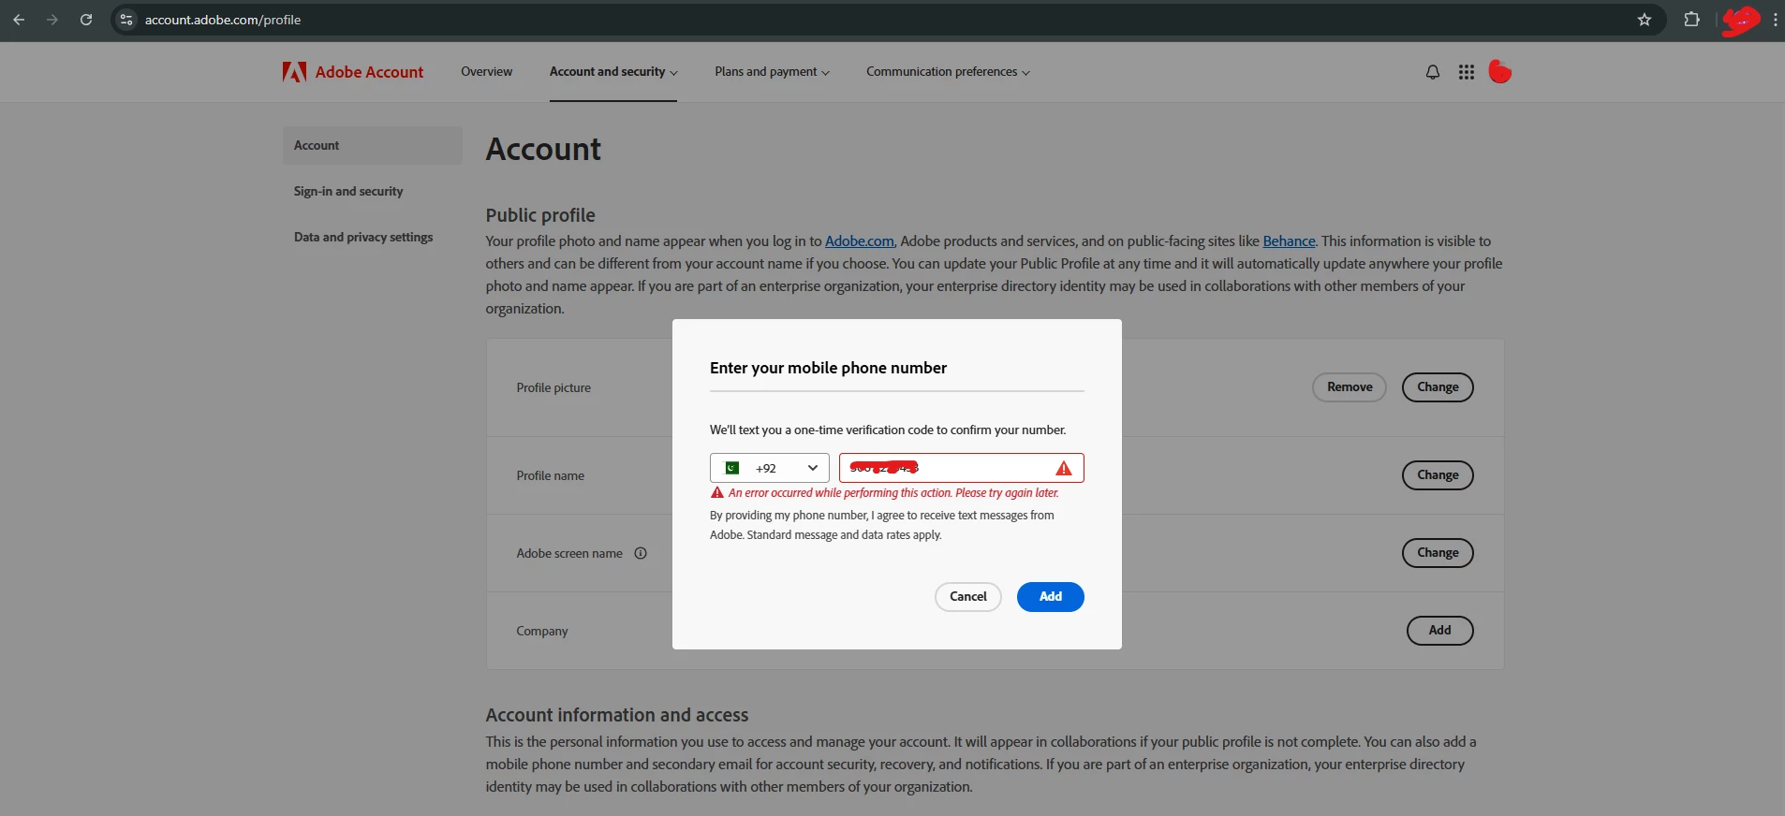This screenshot has width=1785, height=816.
Task: Click the 'Profile picture' row label
Action: point(553,387)
